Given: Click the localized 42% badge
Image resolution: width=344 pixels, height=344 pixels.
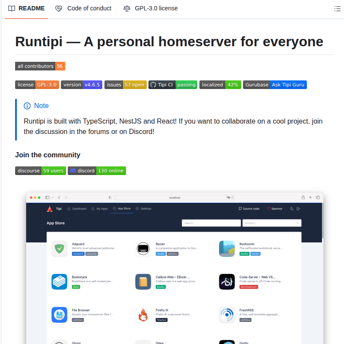Looking at the screenshot, I should pos(220,85).
